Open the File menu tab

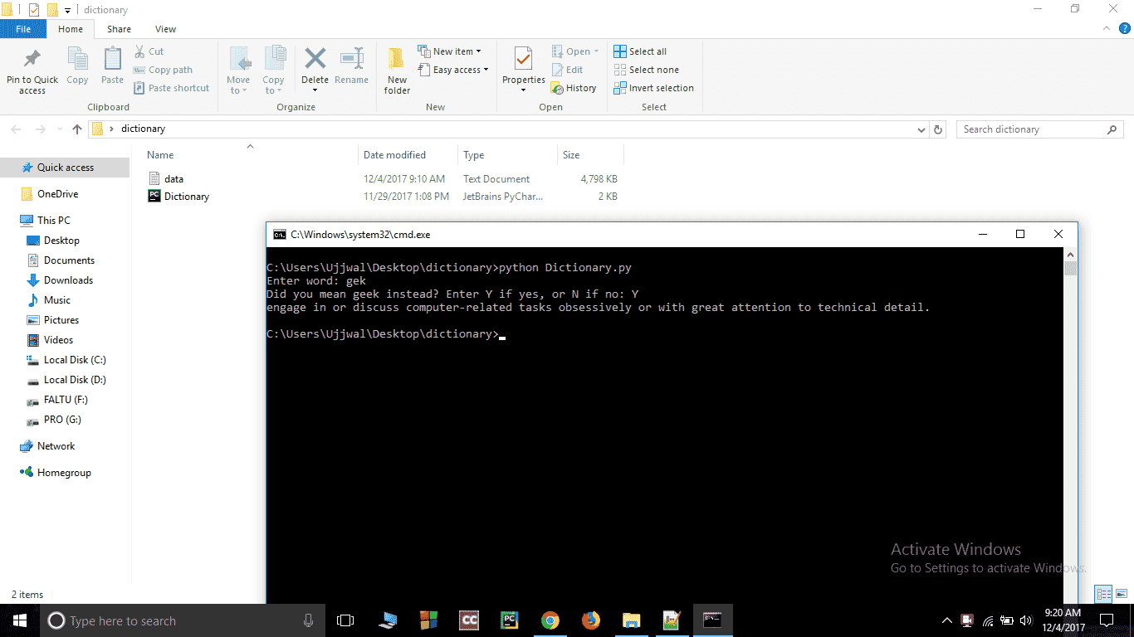[x=23, y=29]
